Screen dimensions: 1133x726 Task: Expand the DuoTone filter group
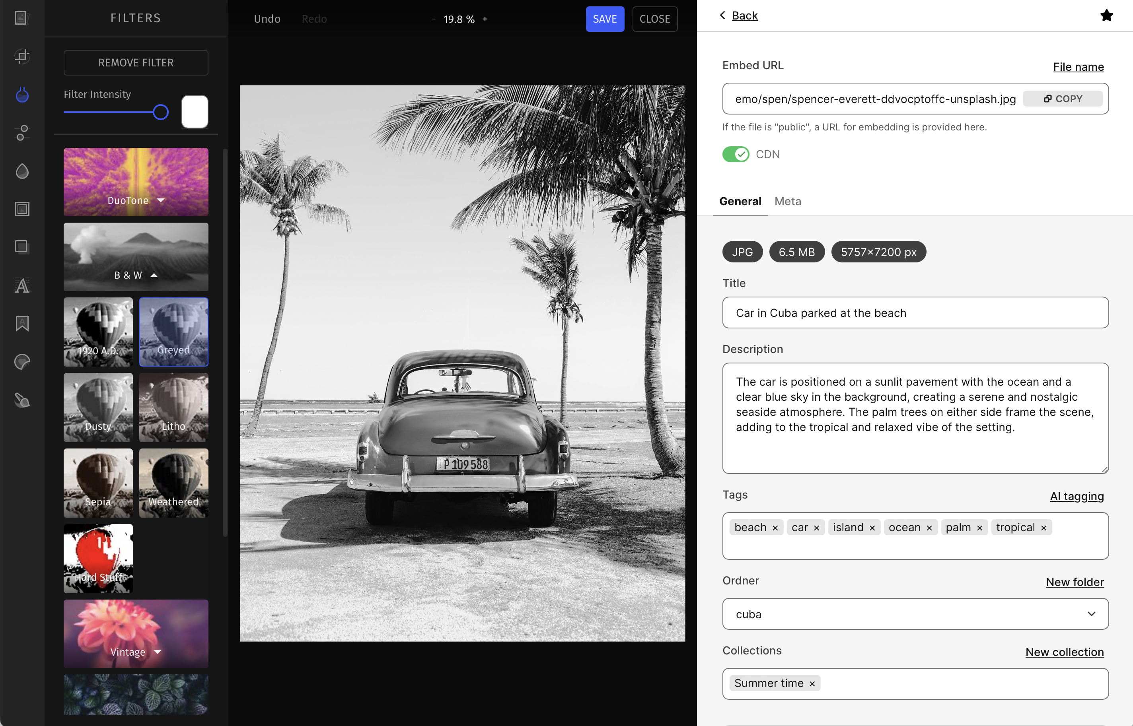(136, 200)
